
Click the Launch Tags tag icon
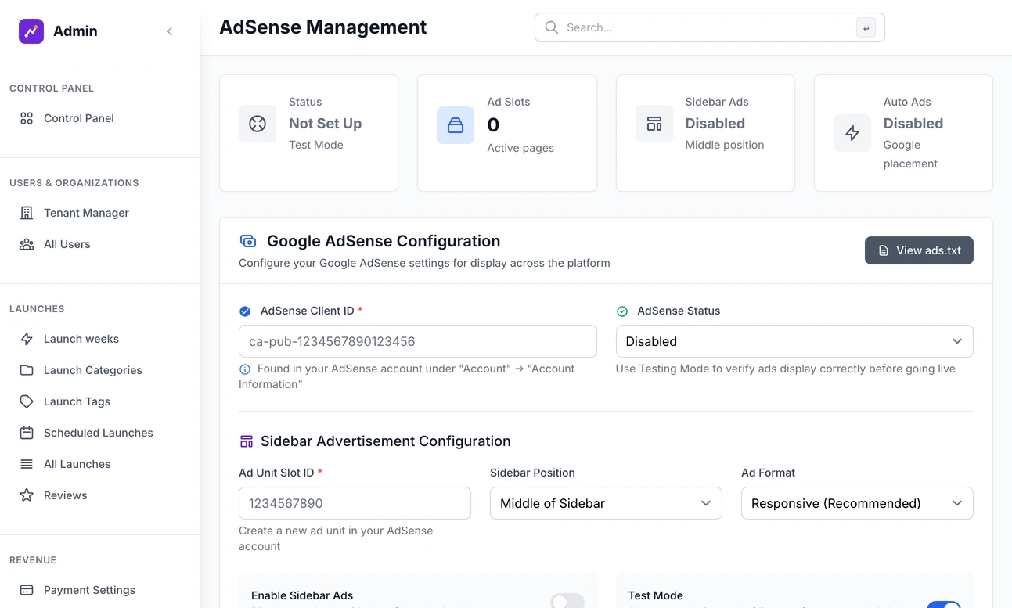click(27, 401)
